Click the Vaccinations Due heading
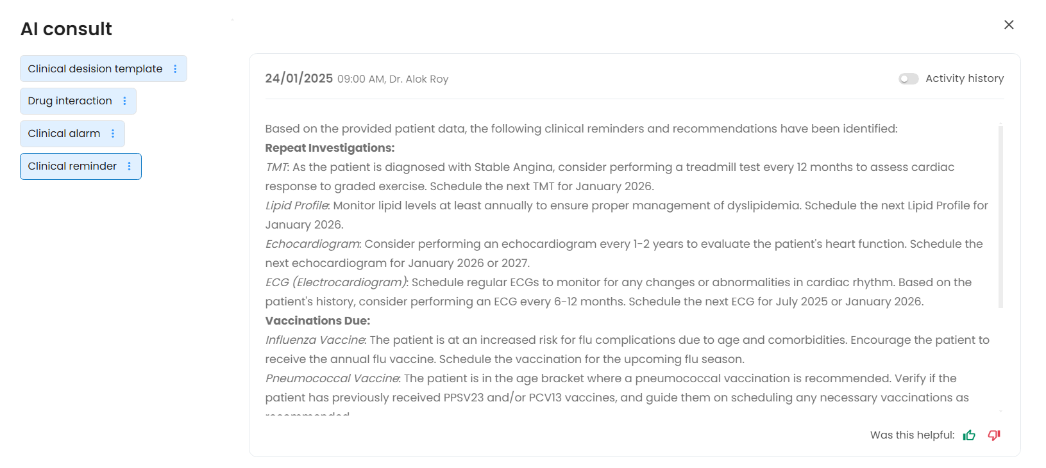 point(317,321)
